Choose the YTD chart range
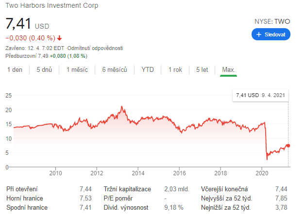This screenshot has width=305, height=217. click(148, 69)
